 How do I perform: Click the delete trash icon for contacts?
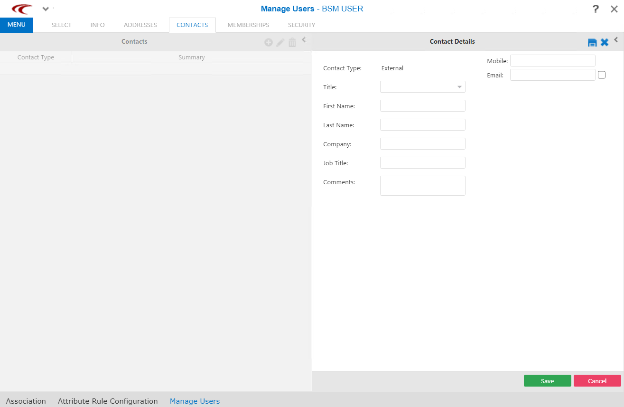(292, 42)
